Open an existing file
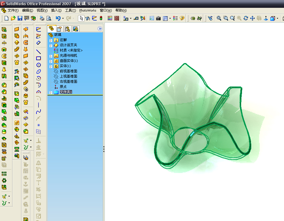 click(x=13, y=18)
